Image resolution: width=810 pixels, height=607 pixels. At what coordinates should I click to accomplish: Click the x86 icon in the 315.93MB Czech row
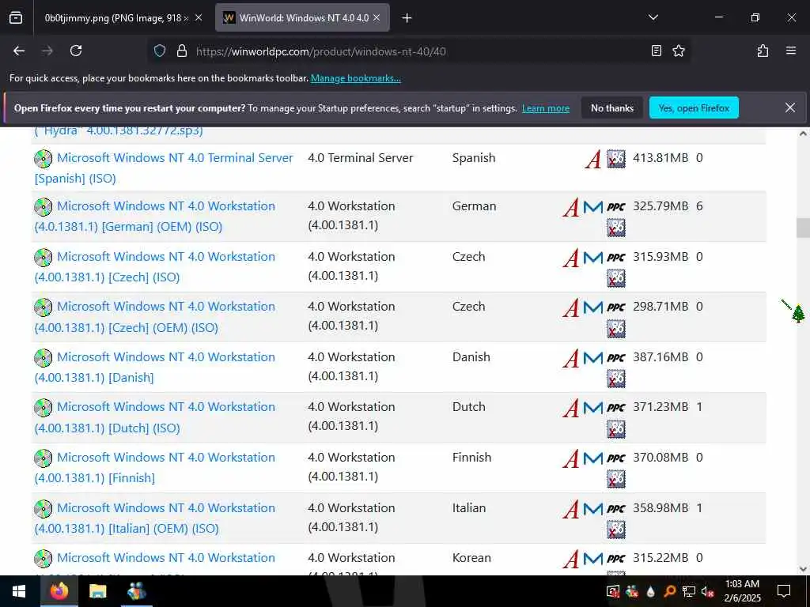[615, 278]
